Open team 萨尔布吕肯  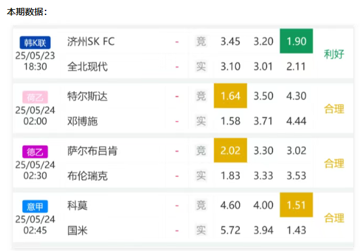[93, 151]
